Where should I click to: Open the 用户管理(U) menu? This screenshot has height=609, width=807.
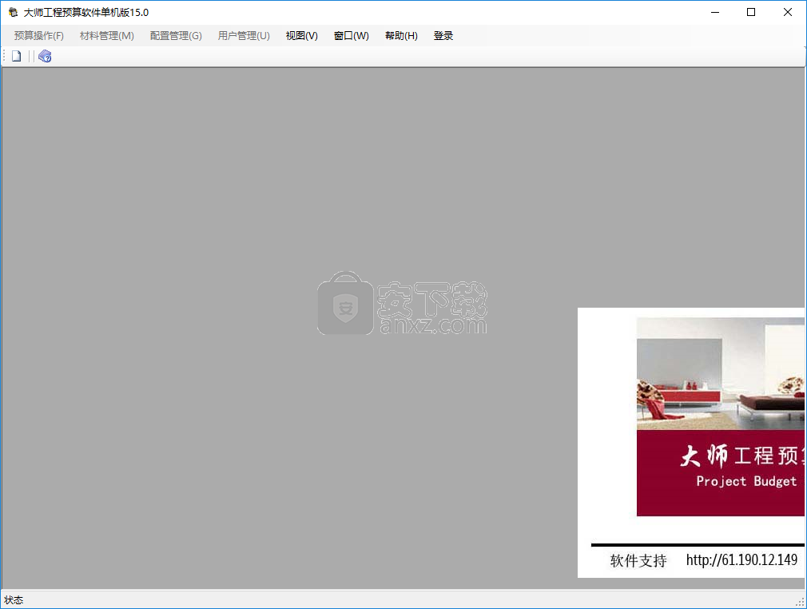(x=244, y=35)
